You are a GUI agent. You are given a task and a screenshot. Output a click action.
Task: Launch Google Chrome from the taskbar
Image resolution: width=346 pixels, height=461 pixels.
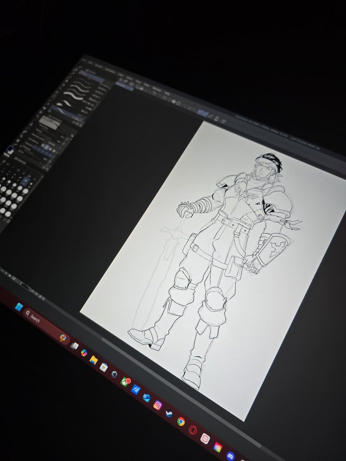tap(181, 421)
